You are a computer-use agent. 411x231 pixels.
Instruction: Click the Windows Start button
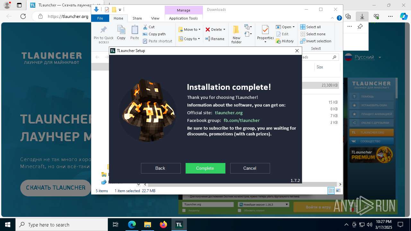[x=8, y=225]
